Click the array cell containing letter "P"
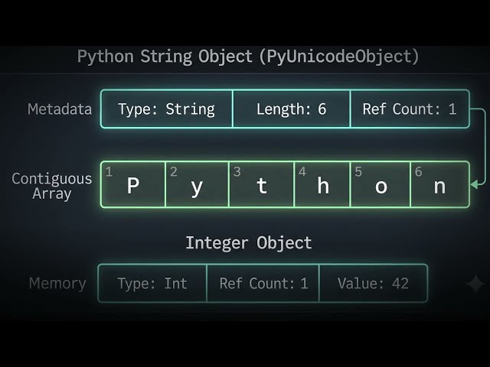 tap(133, 184)
